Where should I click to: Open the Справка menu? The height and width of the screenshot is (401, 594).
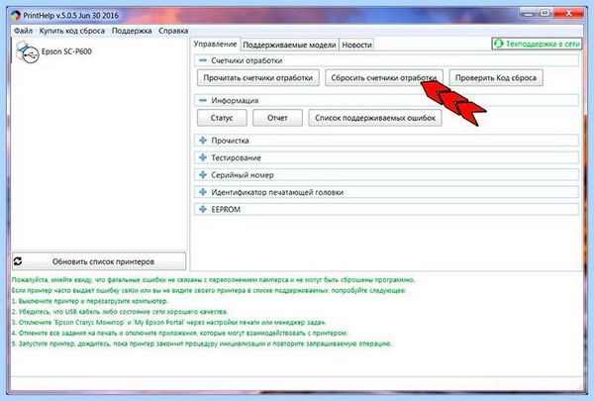(173, 31)
